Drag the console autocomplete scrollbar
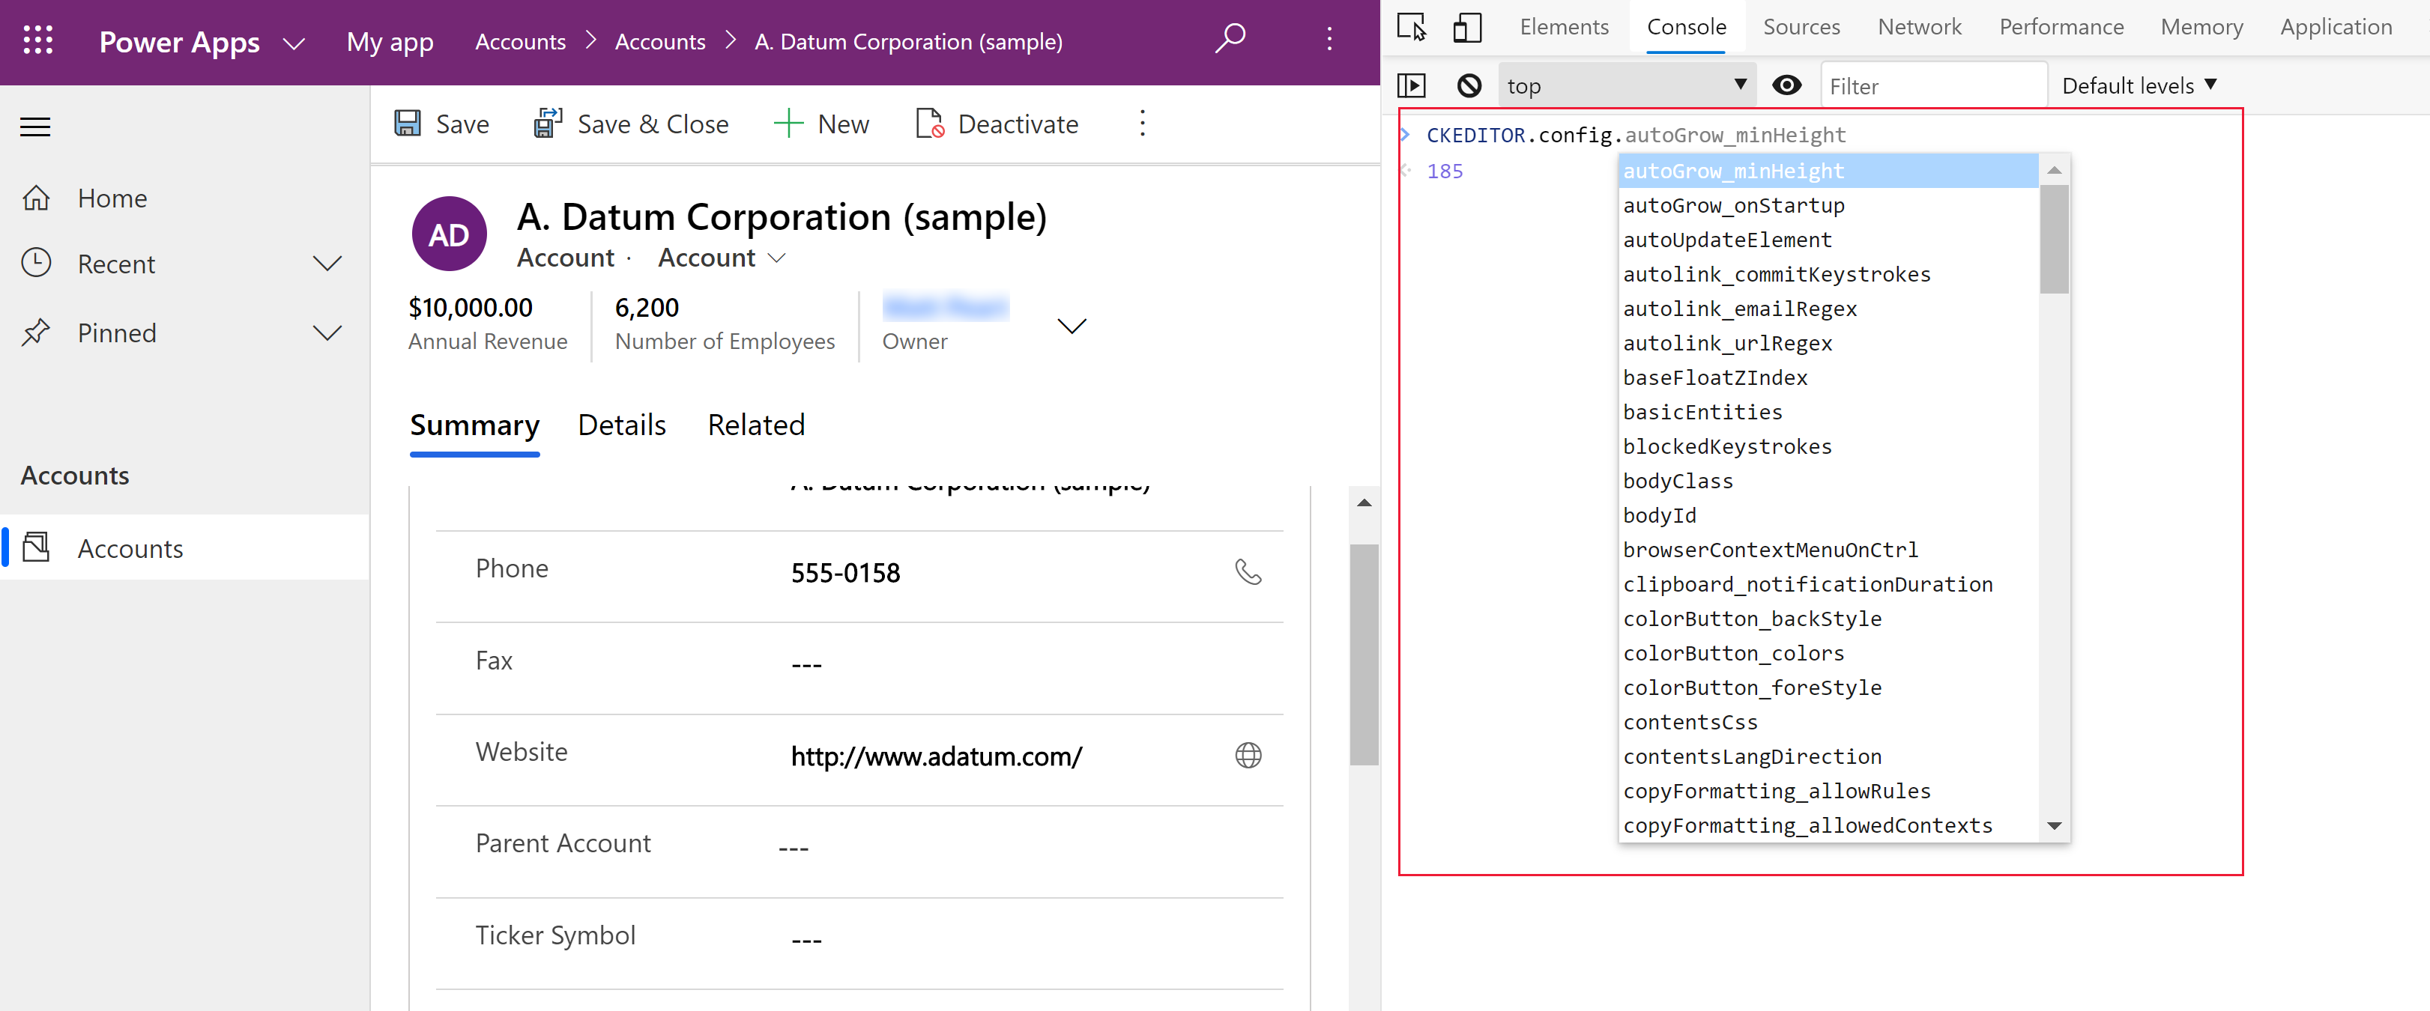Screen dimensions: 2430x1011 pos(2057,231)
